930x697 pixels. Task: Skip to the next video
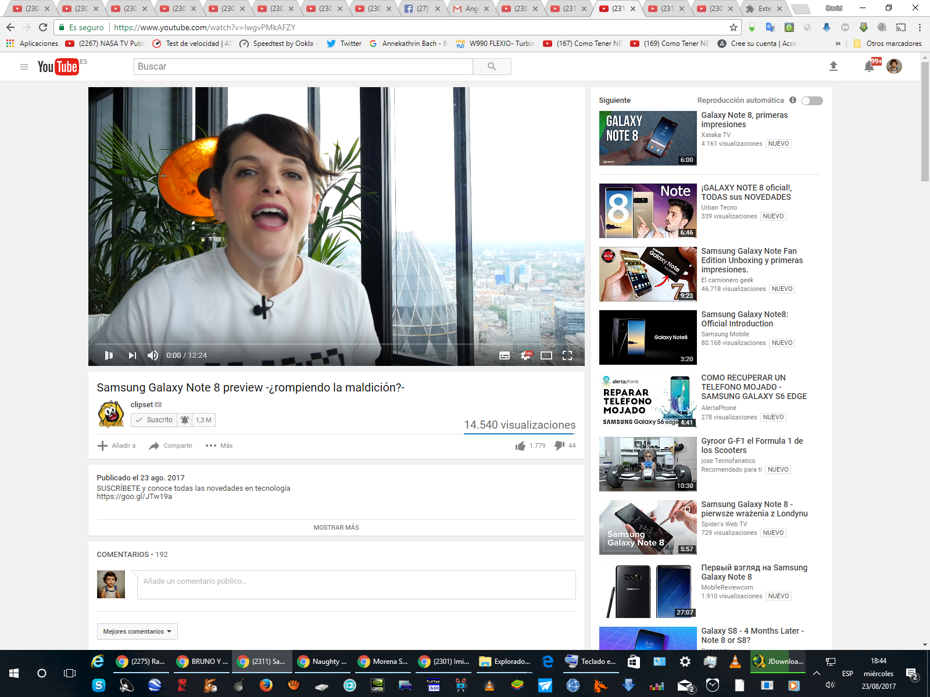[x=133, y=355]
